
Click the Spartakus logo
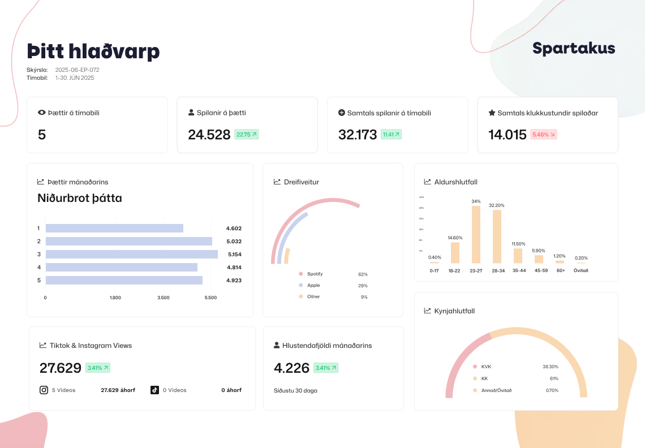coord(573,49)
